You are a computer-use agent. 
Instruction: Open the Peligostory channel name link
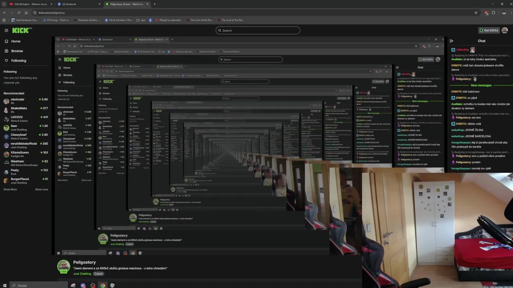[x=85, y=262]
